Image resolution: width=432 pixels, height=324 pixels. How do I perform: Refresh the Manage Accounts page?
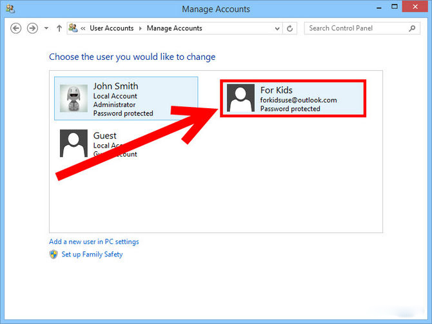click(x=290, y=28)
